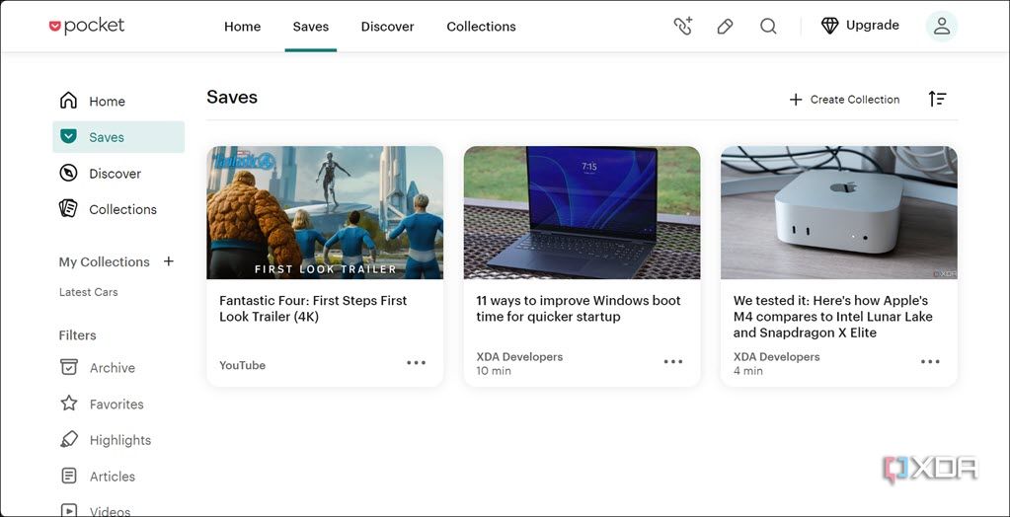Viewport: 1010px width, 517px height.
Task: Click the Pocket logo
Action: [x=86, y=26]
